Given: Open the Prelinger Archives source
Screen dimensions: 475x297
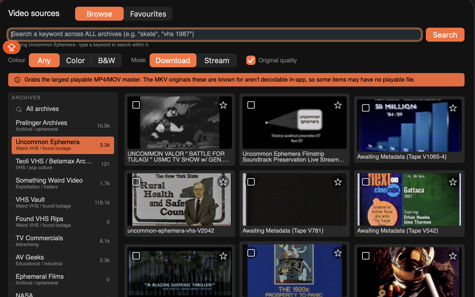Looking at the screenshot, I should (63, 126).
